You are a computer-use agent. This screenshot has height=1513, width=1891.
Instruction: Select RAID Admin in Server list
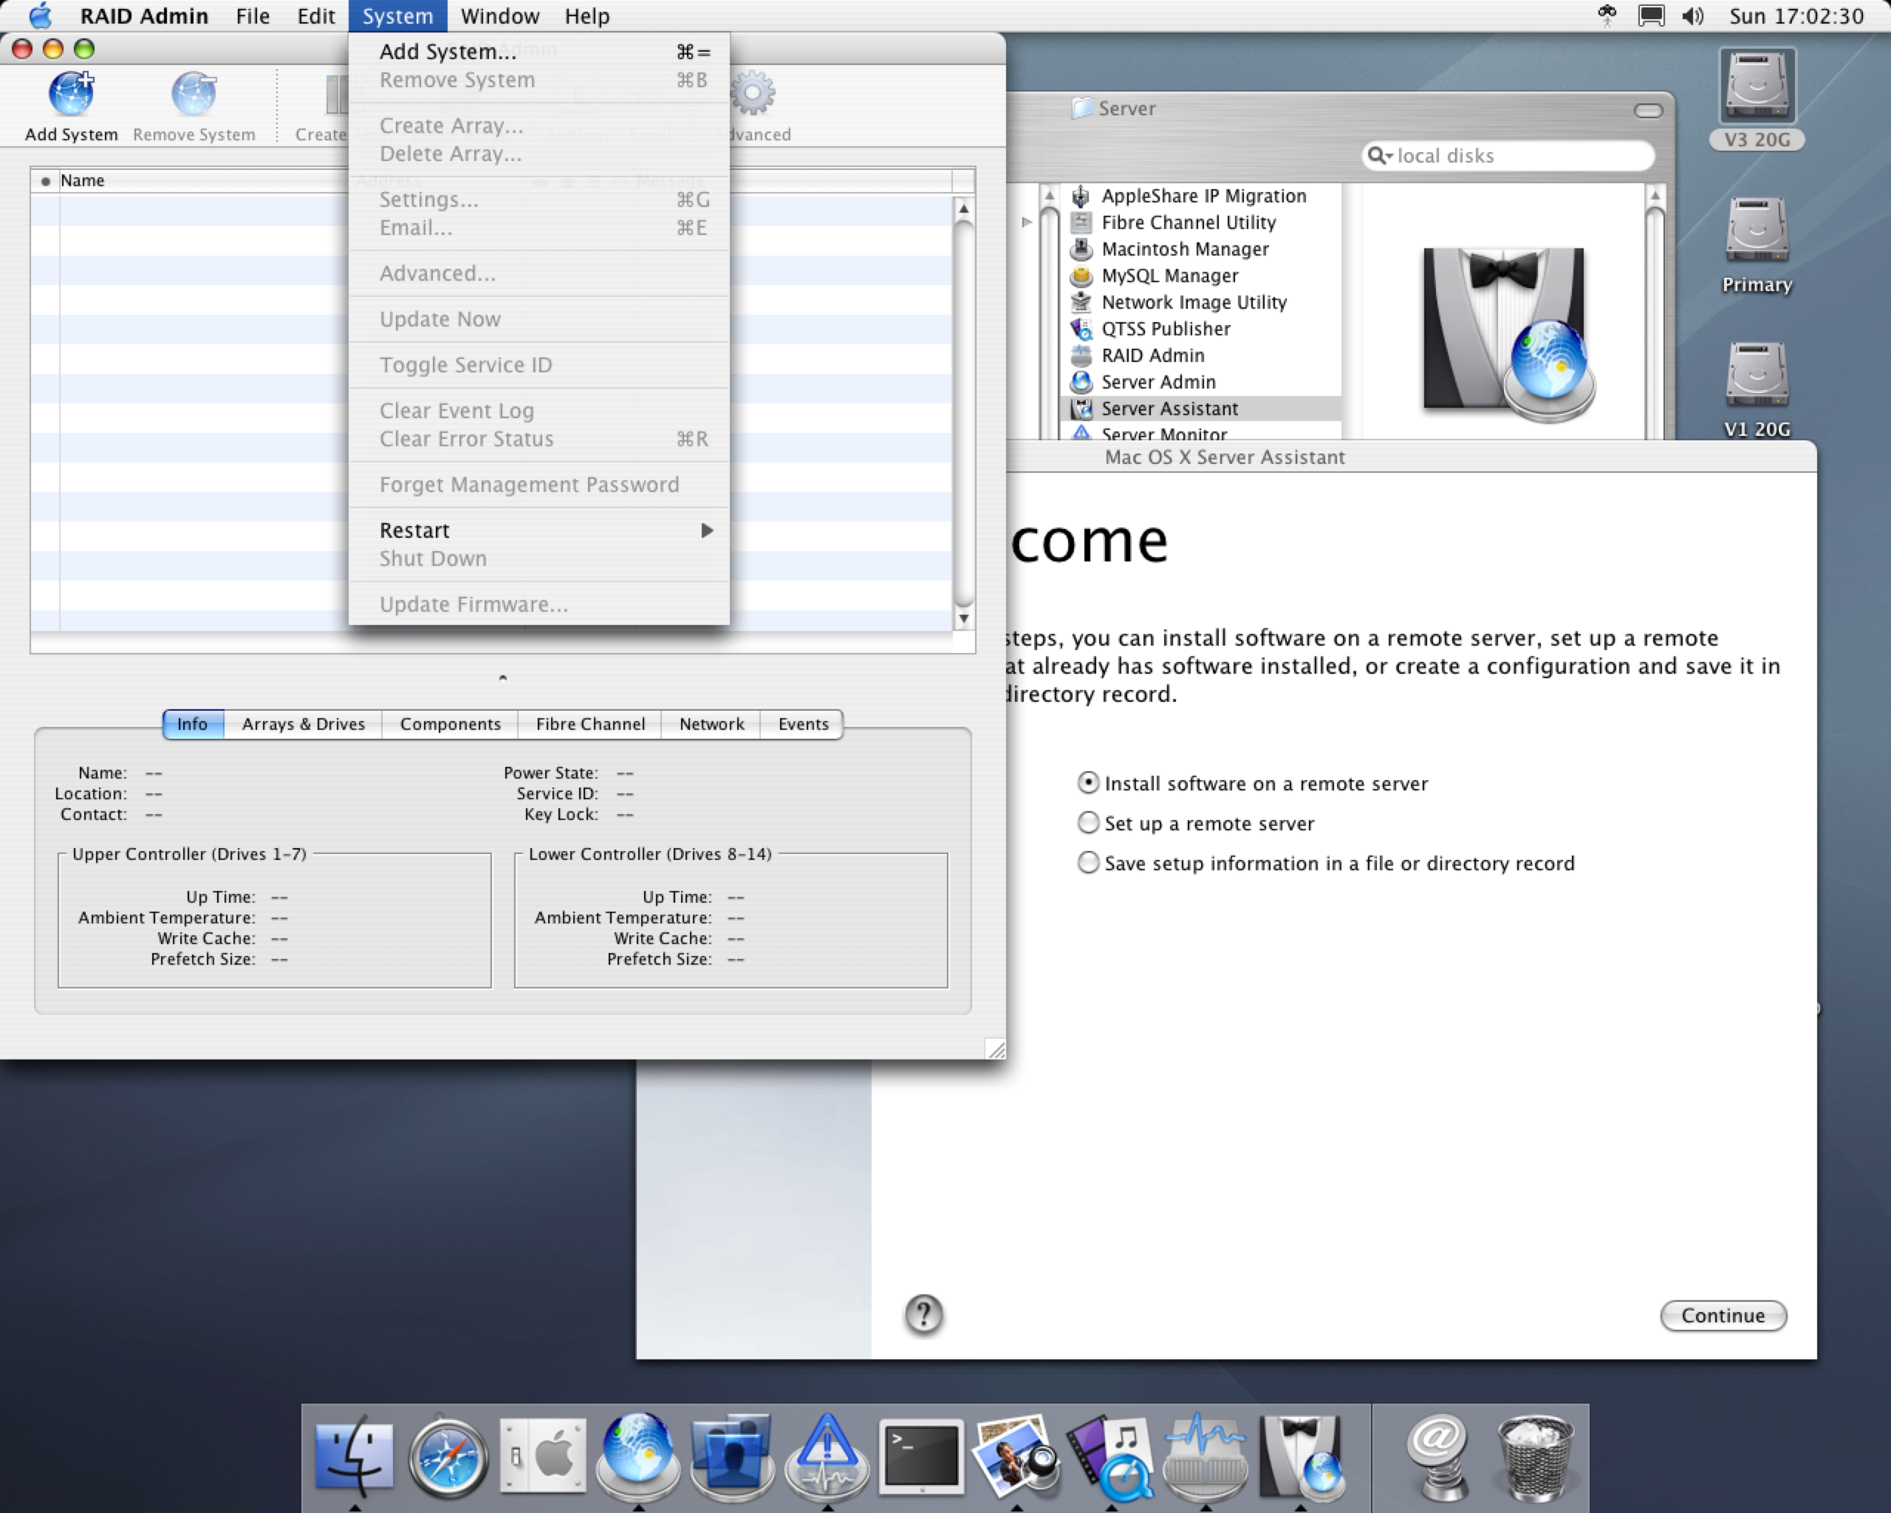point(1152,355)
